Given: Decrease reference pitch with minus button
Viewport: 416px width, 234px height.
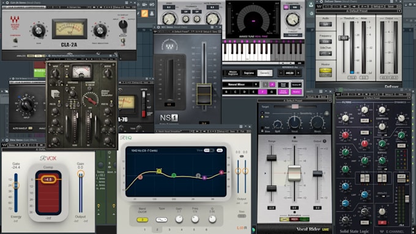Looking at the screenshot, I should tap(281, 73).
